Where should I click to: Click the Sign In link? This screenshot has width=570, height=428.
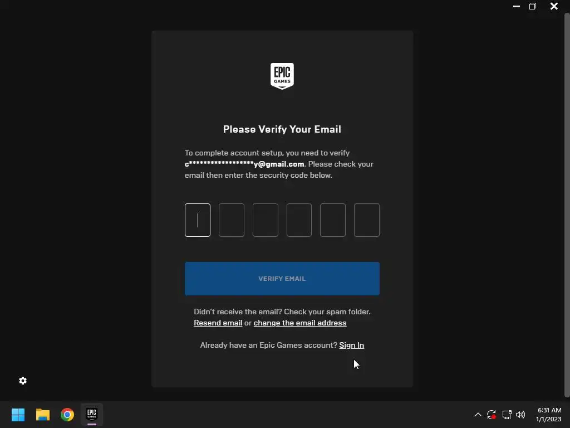point(352,346)
